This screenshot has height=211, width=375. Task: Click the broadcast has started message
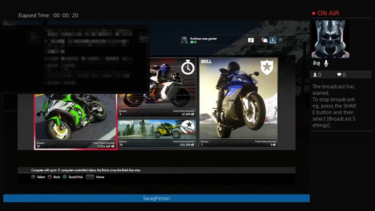(x=334, y=106)
